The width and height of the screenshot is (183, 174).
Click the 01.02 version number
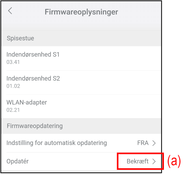click(x=13, y=86)
